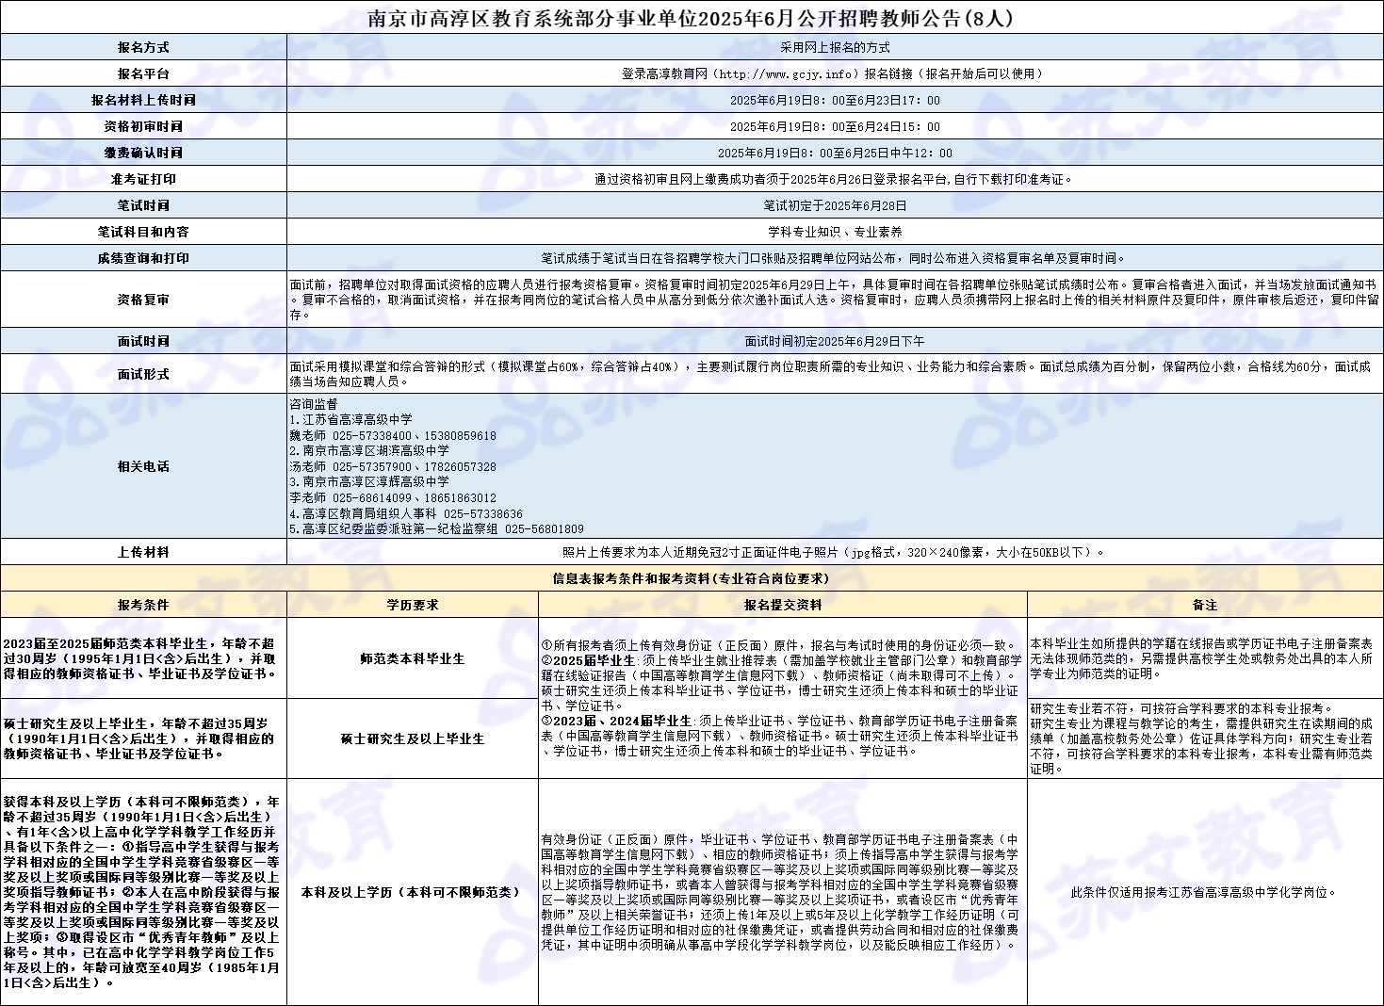The width and height of the screenshot is (1384, 1006).
Task: Click the condition cell for 2023届至2025届师范类本科毕业生
Action: pyautogui.click(x=143, y=658)
